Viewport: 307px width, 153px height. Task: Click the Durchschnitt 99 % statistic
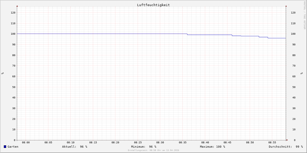[x=286, y=147]
